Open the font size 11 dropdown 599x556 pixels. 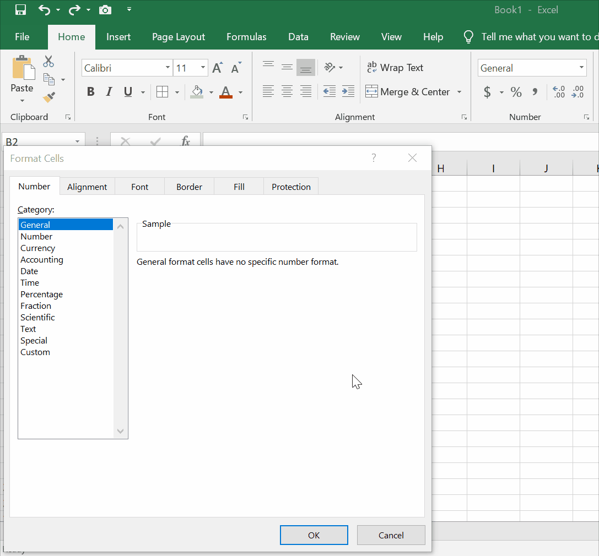[203, 68]
